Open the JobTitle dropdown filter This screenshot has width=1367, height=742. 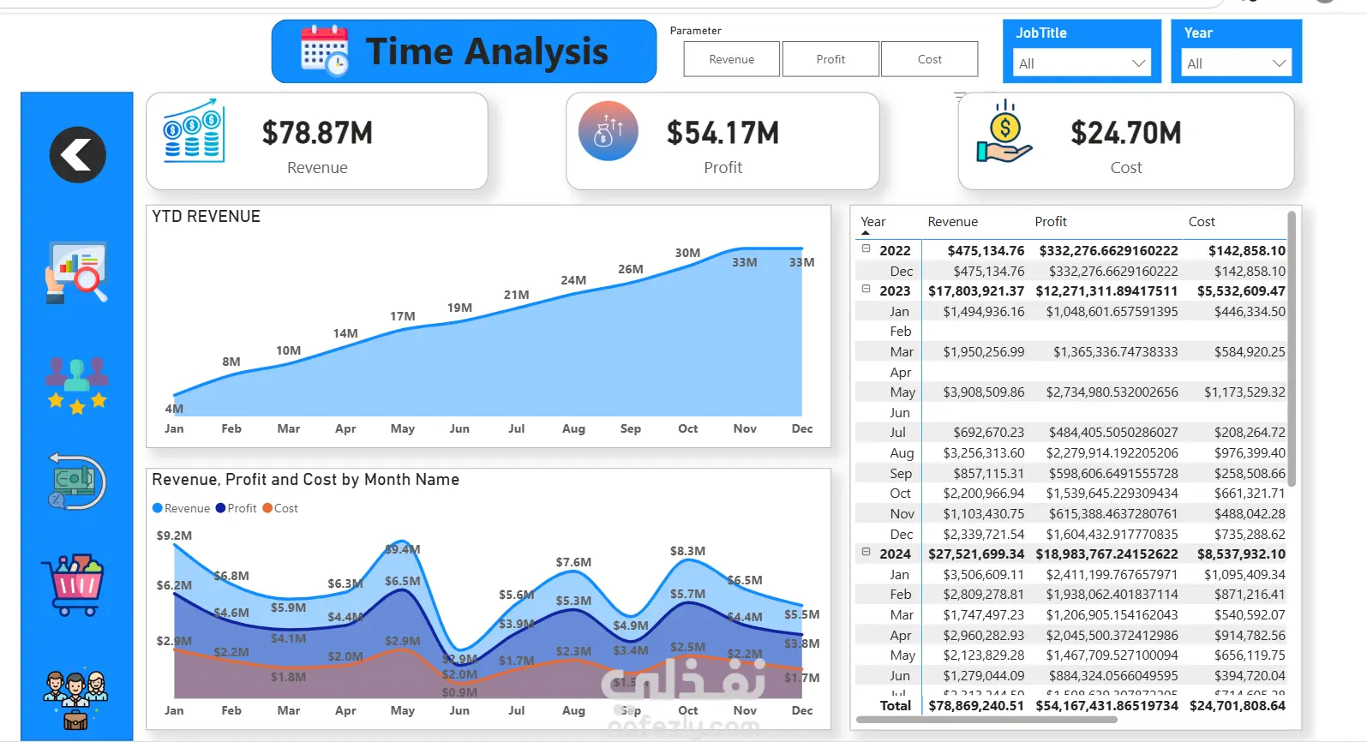point(1082,63)
